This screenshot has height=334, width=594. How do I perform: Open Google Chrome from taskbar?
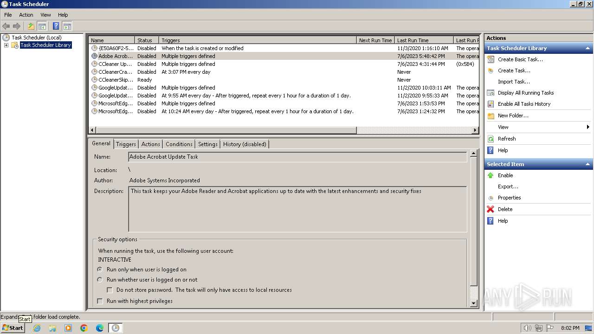click(84, 328)
